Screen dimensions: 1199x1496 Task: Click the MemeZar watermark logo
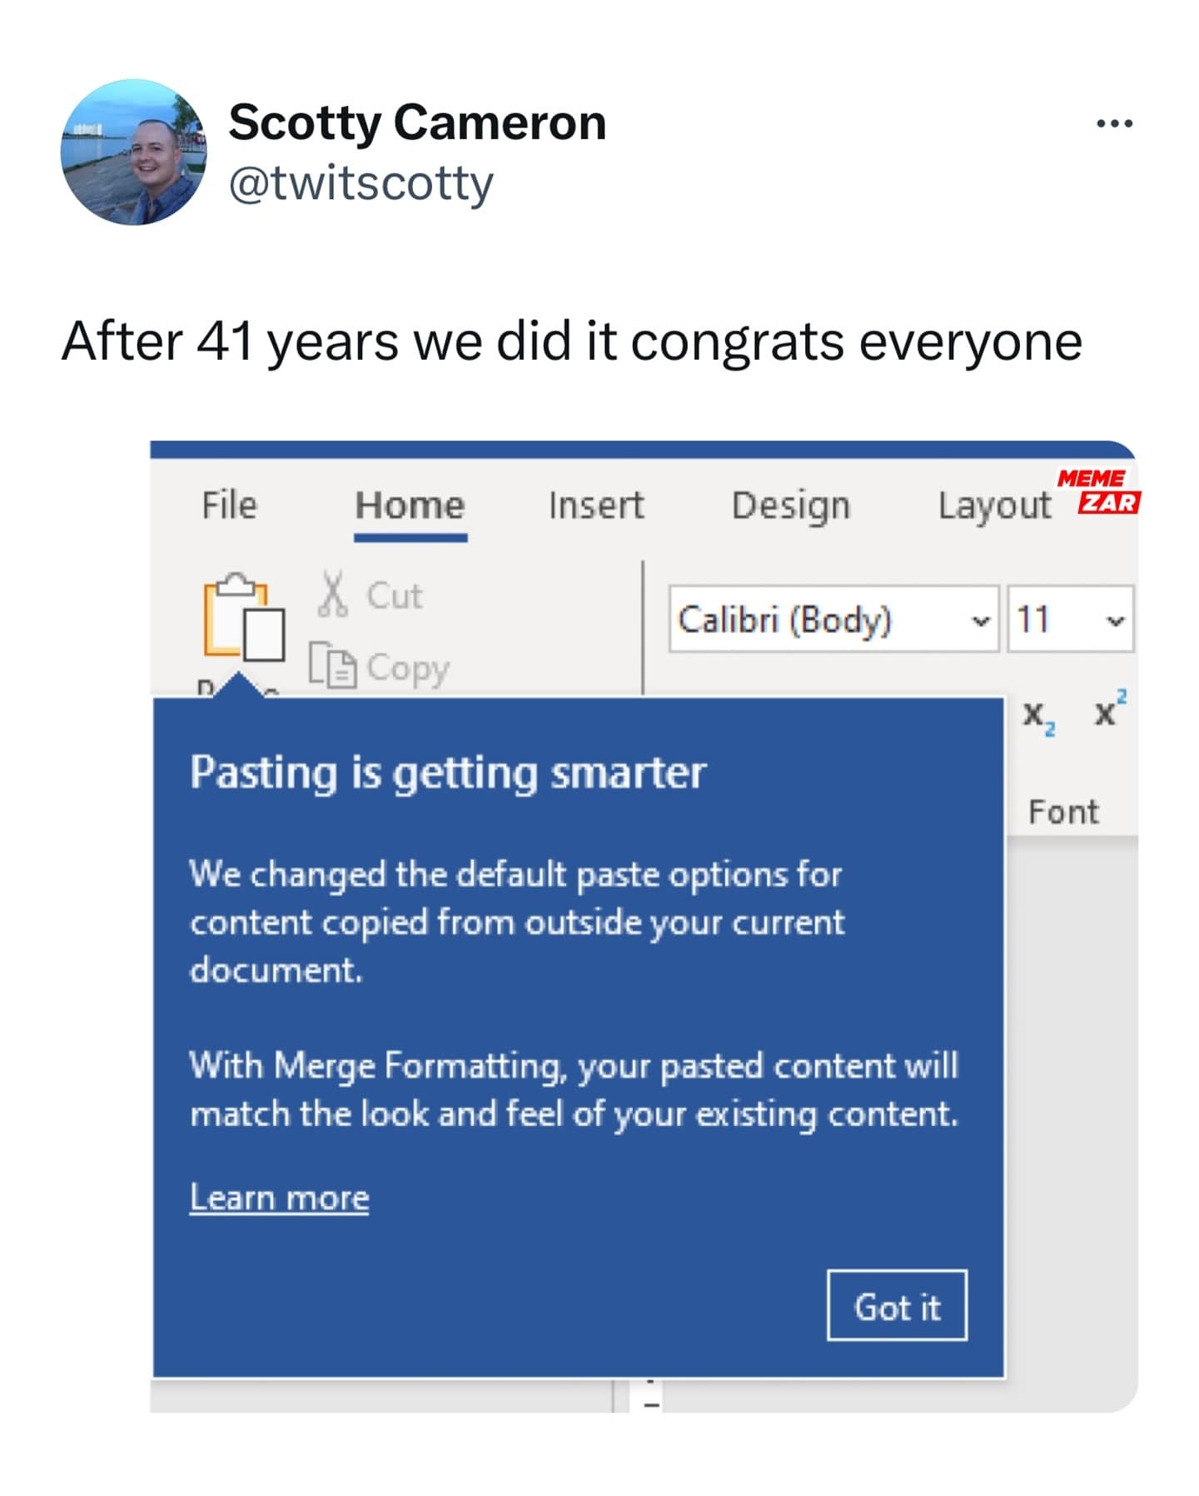[1099, 491]
